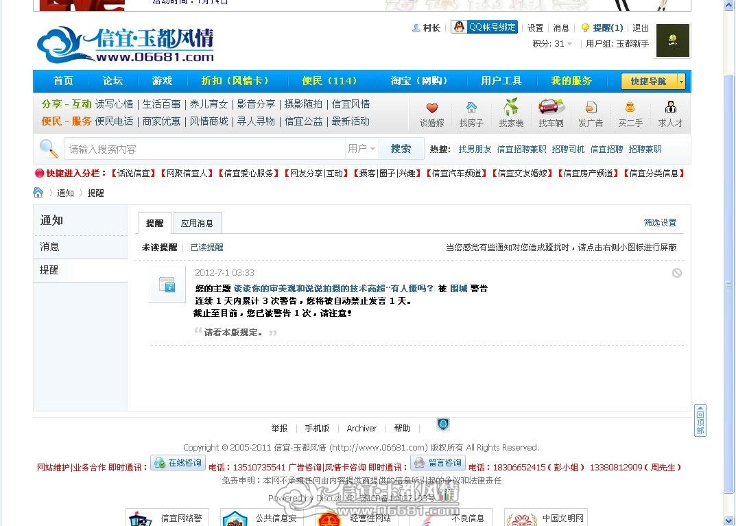Select 消息 in the 通知 sidebar
The width and height of the screenshot is (736, 526).
pos(80,247)
